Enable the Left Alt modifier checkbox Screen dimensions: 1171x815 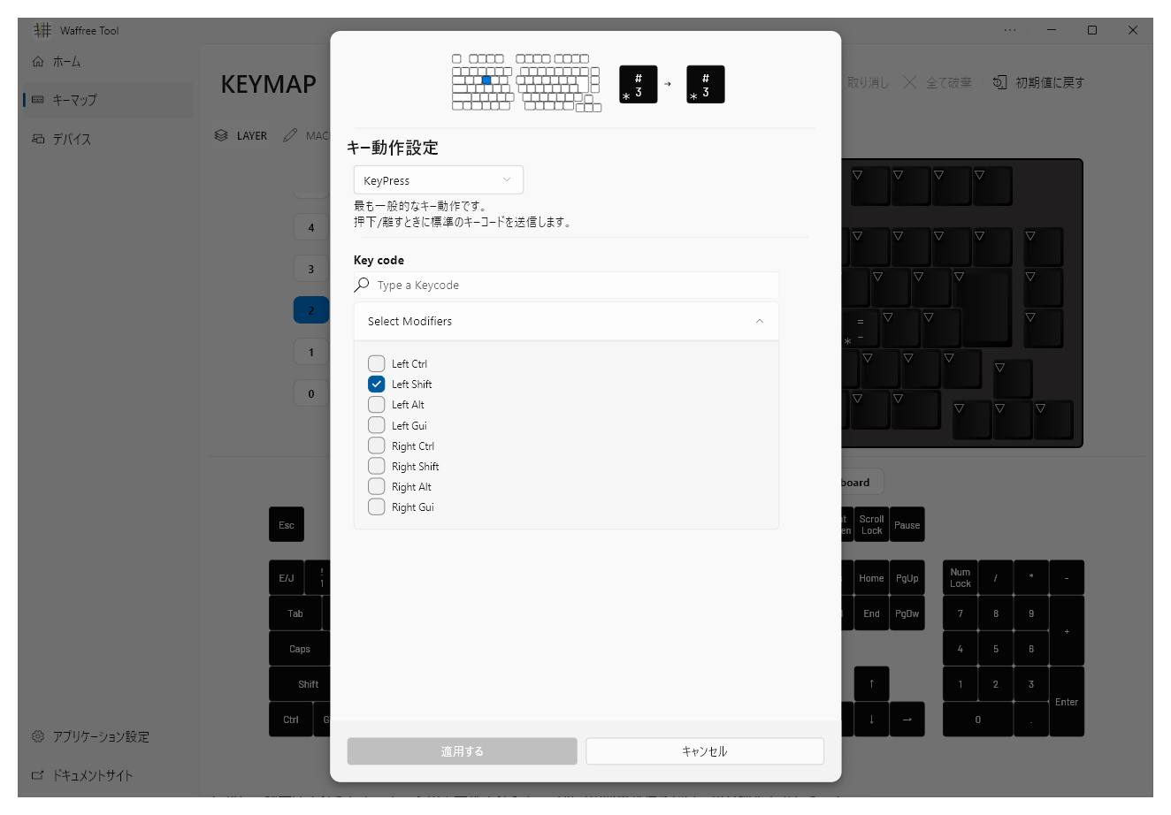tap(377, 404)
